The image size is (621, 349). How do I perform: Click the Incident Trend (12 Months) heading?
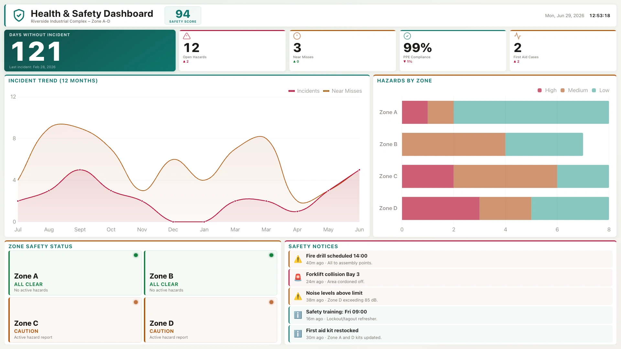pos(53,81)
